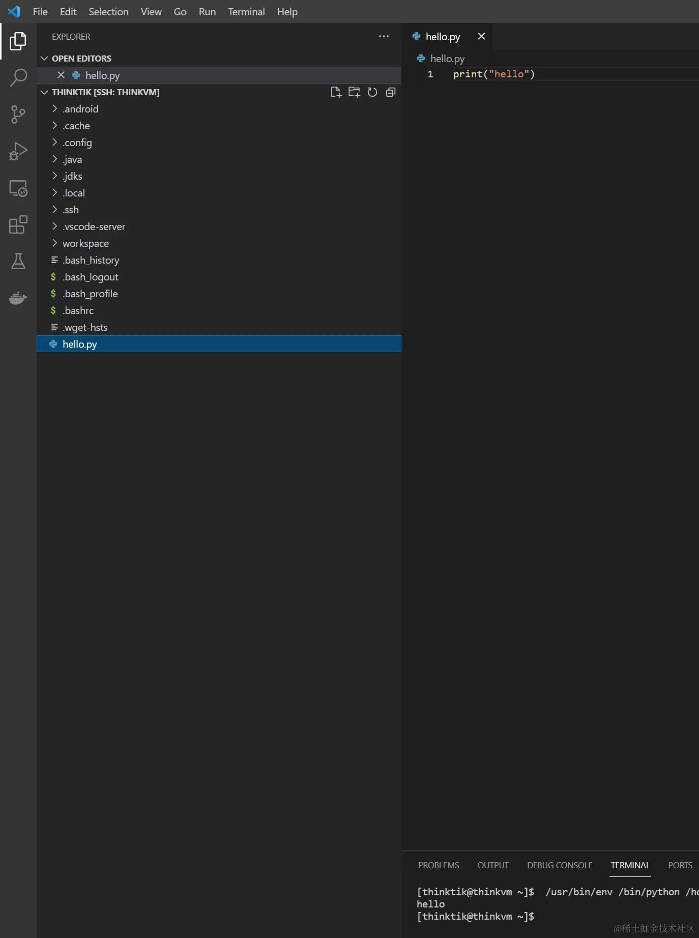Image resolution: width=699 pixels, height=938 pixels.
Task: Expand the .jdks folder
Action: [x=219, y=176]
